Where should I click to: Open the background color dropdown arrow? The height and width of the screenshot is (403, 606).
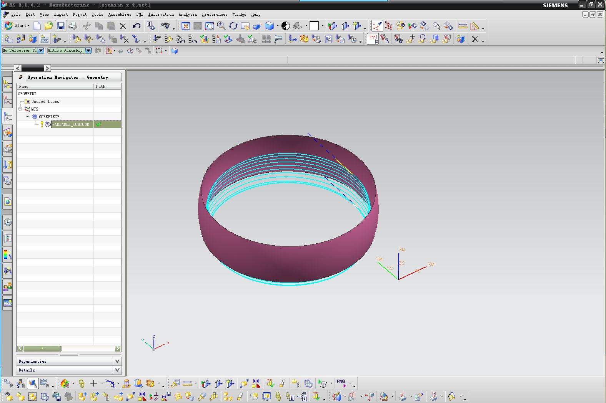pyautogui.click(x=323, y=26)
